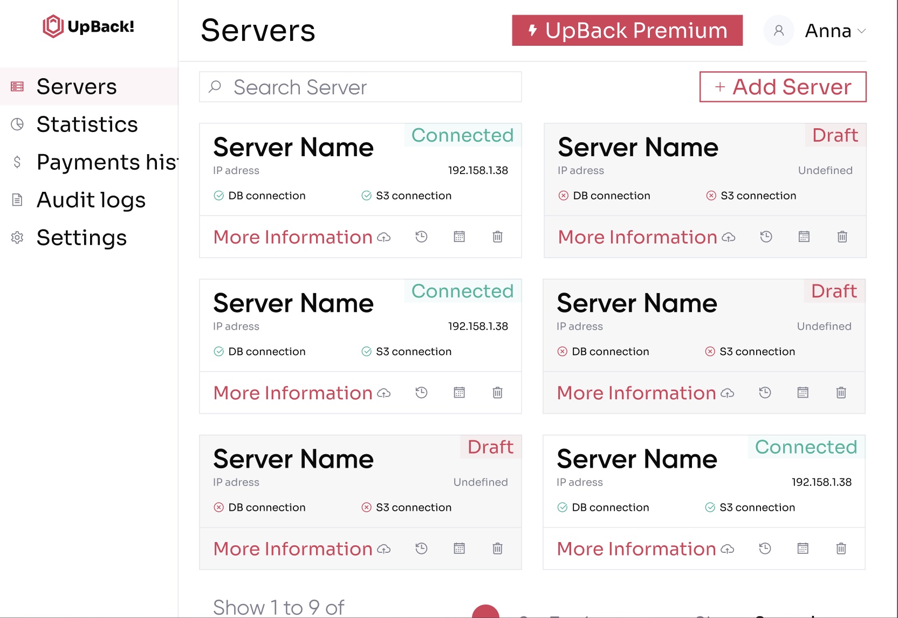Image resolution: width=898 pixels, height=618 pixels.
Task: Open More Information on top-right Draft server
Action: [x=637, y=237]
